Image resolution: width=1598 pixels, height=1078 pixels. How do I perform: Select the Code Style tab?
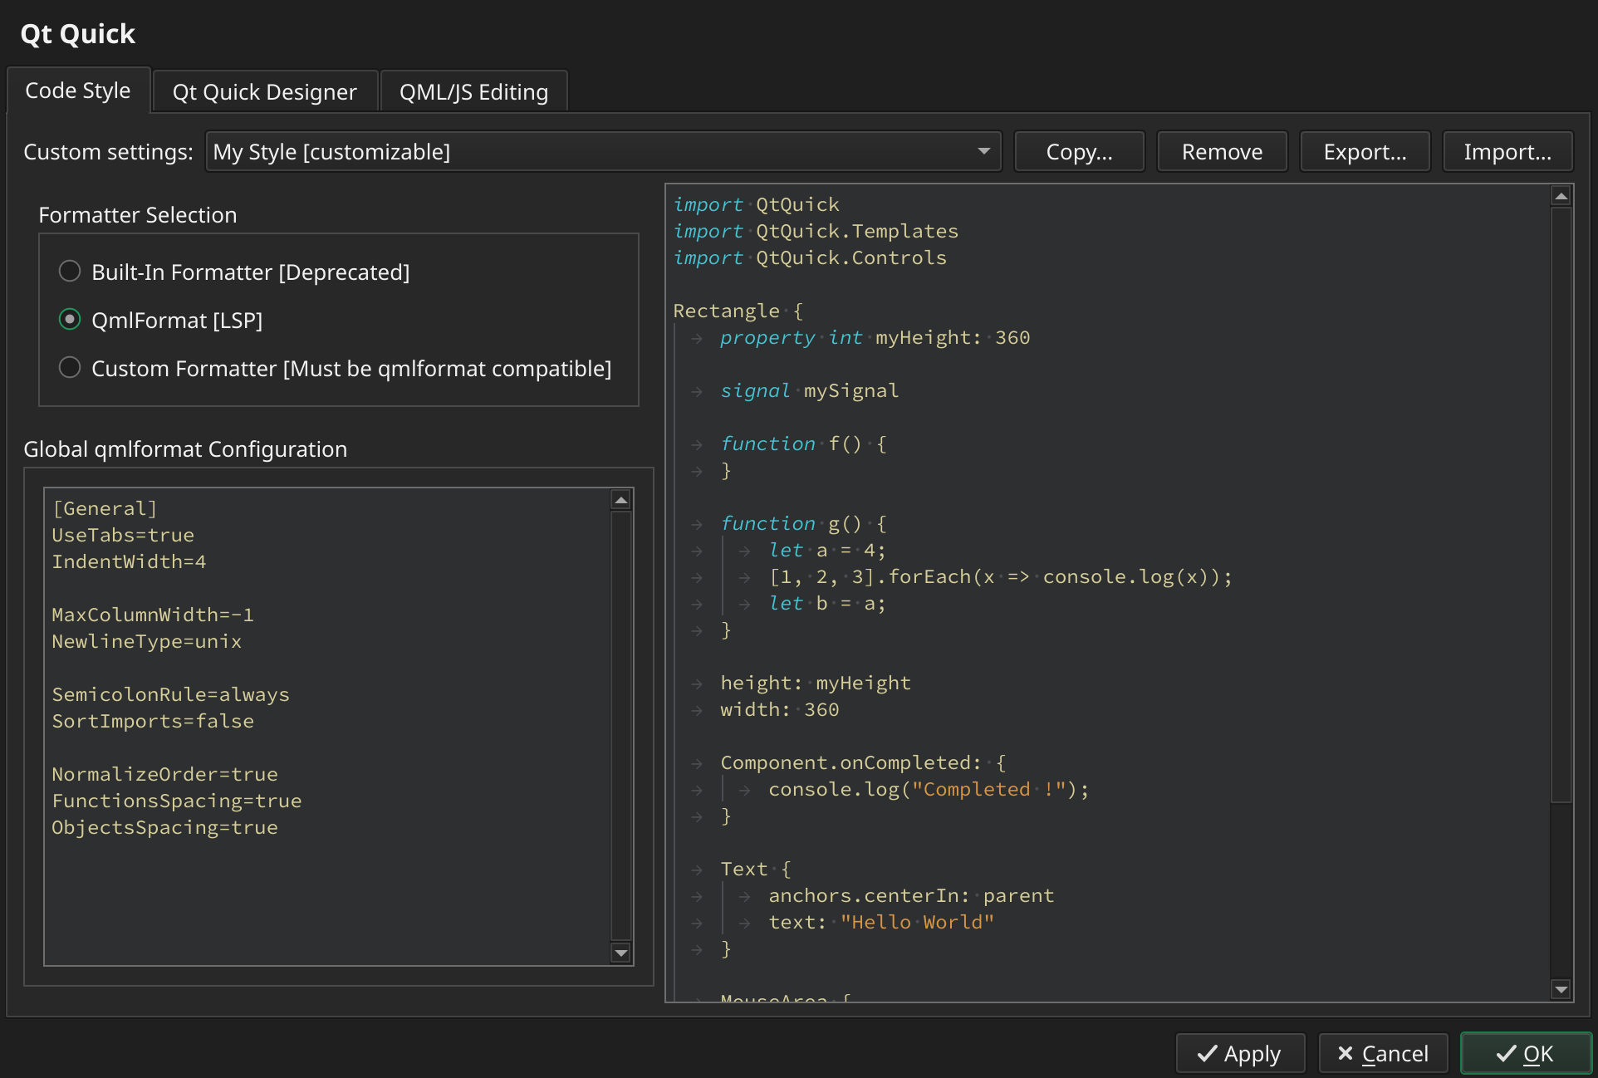[78, 91]
